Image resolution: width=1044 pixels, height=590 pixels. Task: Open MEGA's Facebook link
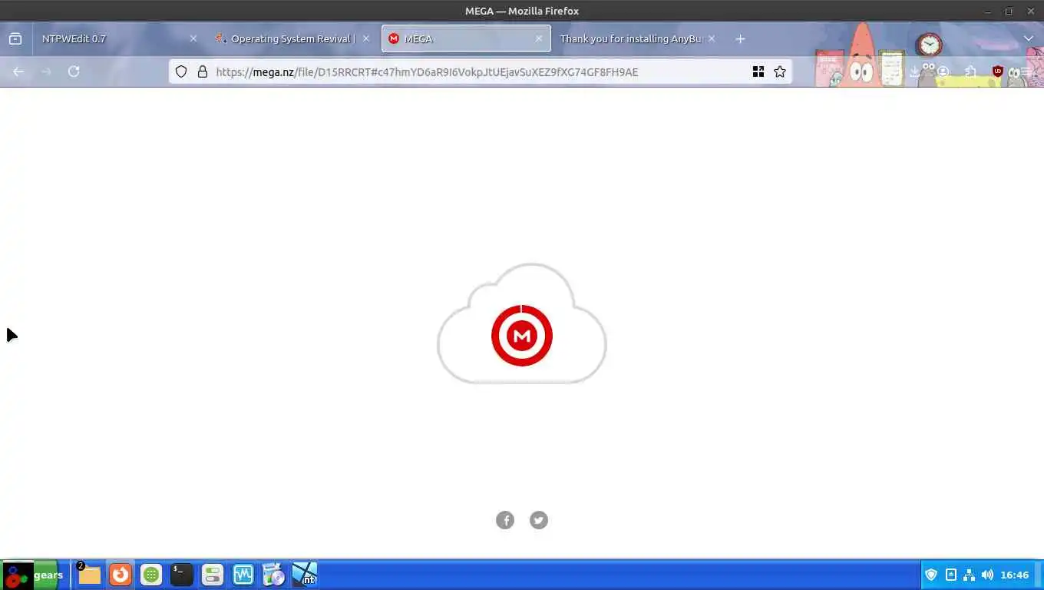[x=505, y=520]
